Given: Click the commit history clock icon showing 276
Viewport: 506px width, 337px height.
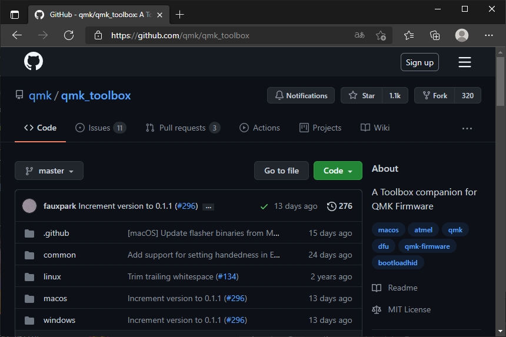Looking at the screenshot, I should tap(331, 206).
